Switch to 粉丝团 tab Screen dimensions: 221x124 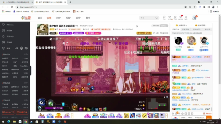[x=207, y=29]
